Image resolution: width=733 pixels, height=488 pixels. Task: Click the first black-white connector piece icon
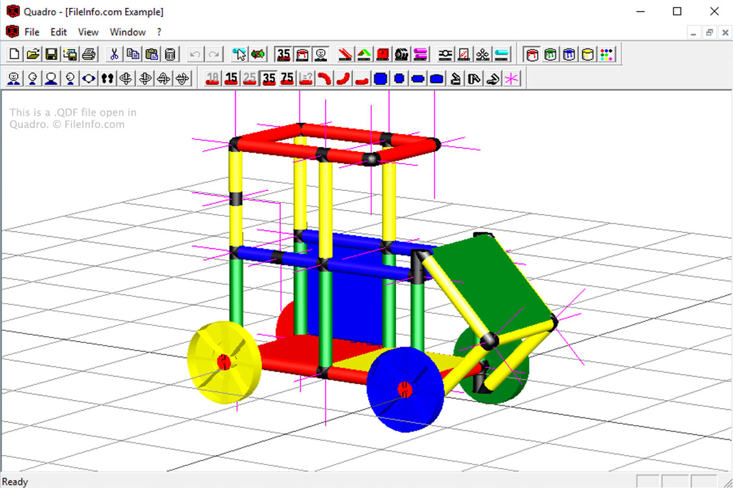[x=456, y=78]
